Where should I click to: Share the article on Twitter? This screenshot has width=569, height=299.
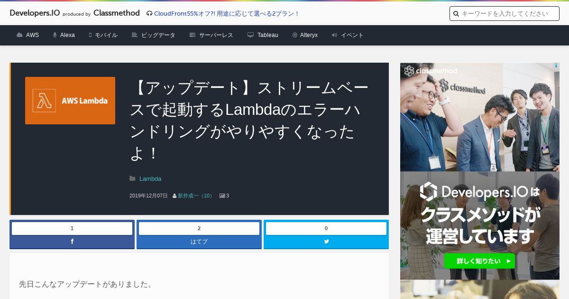click(326, 242)
